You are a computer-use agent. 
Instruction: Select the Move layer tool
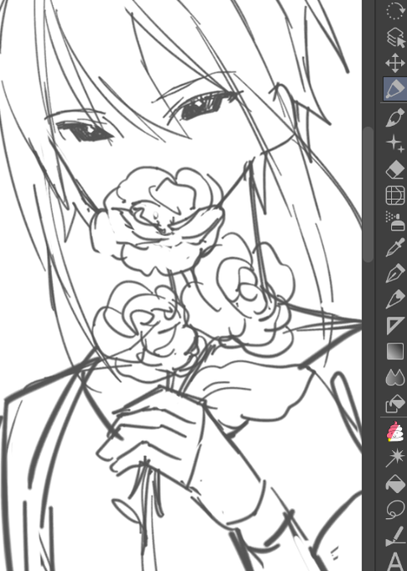pyautogui.click(x=394, y=63)
